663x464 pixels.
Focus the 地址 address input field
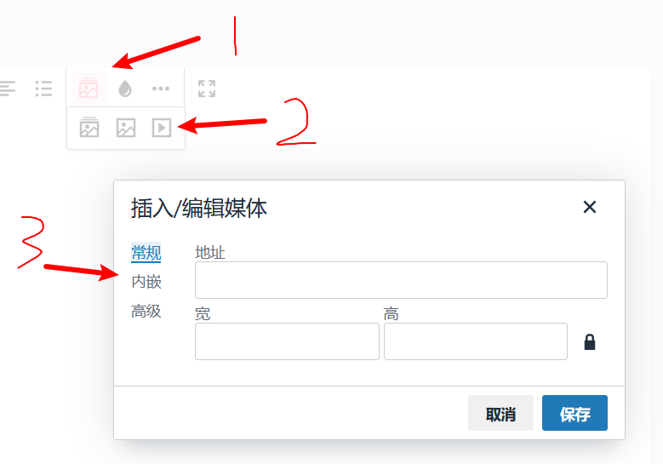tap(401, 280)
